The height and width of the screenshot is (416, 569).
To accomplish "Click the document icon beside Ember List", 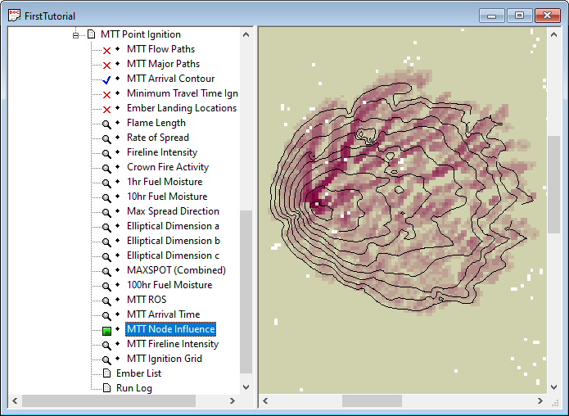I will (106, 373).
